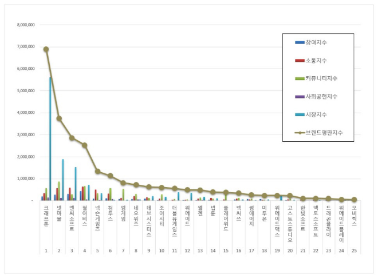Image resolution: width=378 pixels, height=278 pixels.
Task: Select the 더블유게임즈 x-axis label
Action: click(x=175, y=219)
